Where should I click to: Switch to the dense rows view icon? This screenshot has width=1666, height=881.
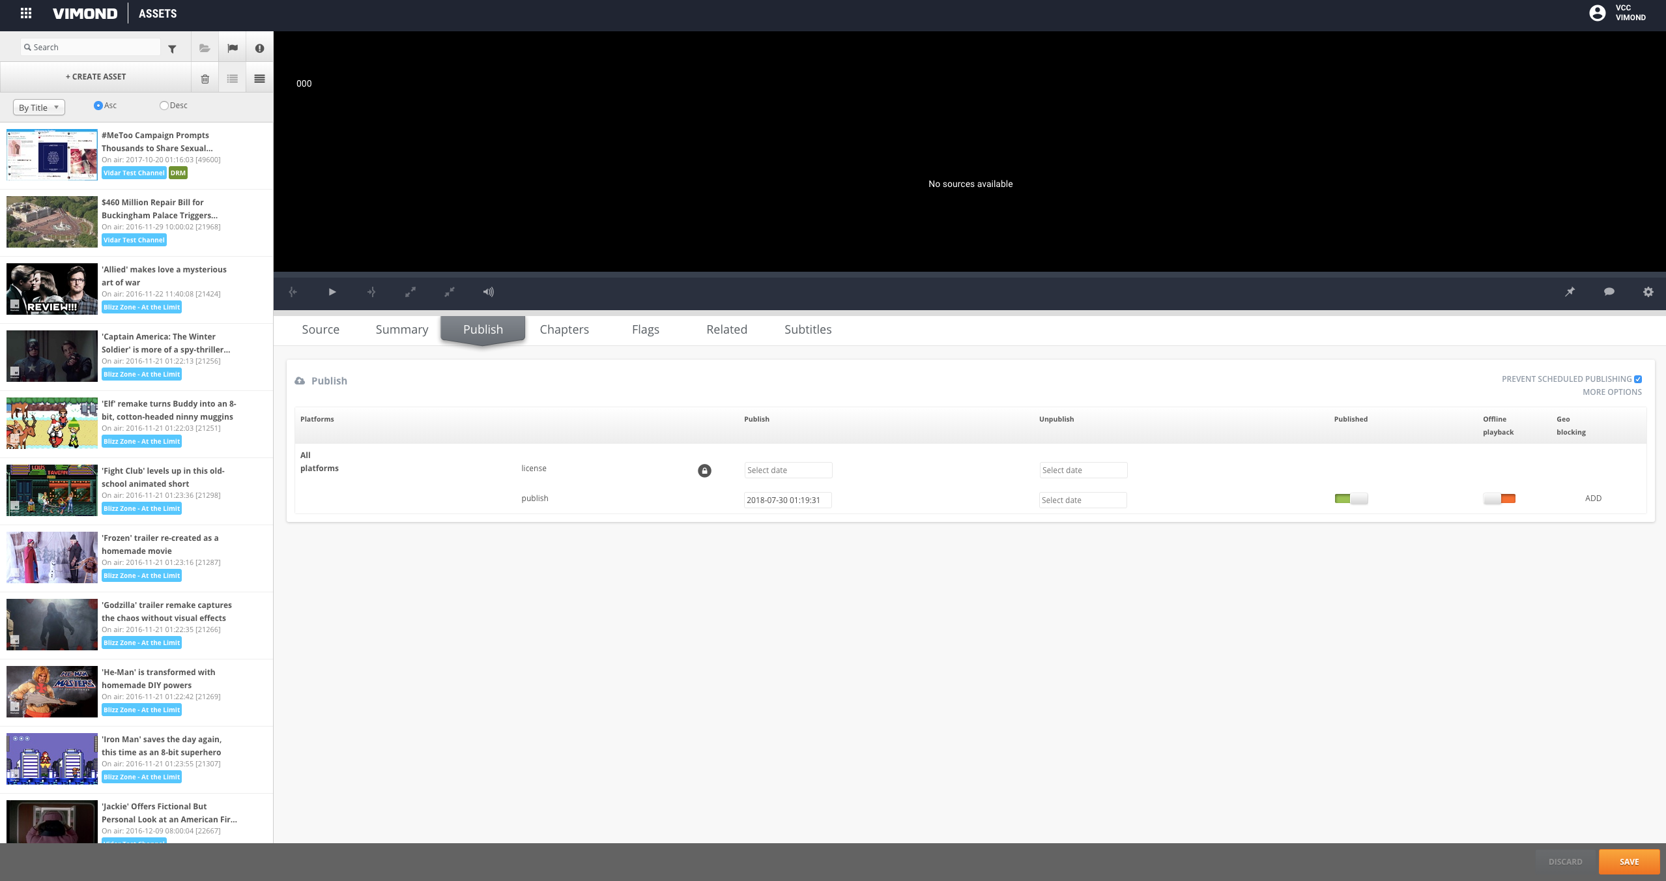[259, 79]
